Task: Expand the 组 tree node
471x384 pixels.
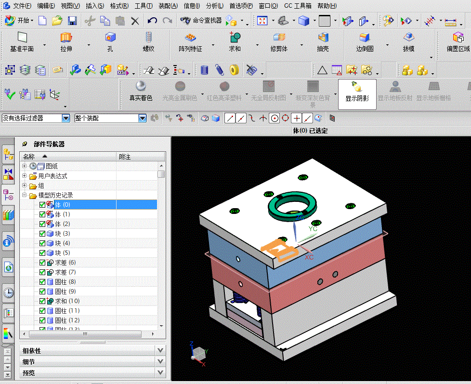Action: click(25, 185)
